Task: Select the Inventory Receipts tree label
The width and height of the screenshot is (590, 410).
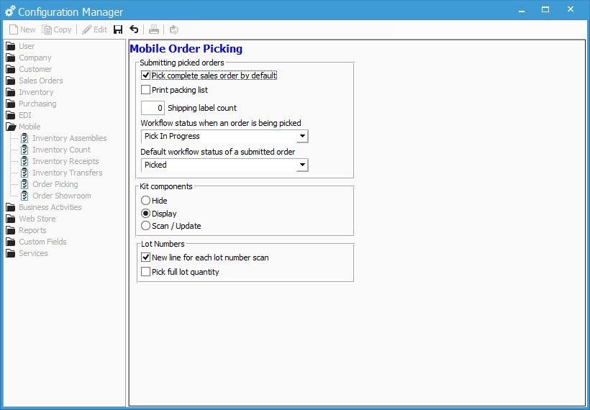Action: tap(65, 161)
